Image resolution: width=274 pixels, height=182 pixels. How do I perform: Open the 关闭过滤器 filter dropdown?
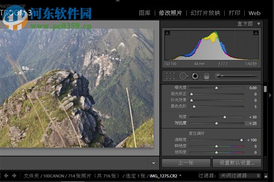pyautogui.click(x=240, y=176)
